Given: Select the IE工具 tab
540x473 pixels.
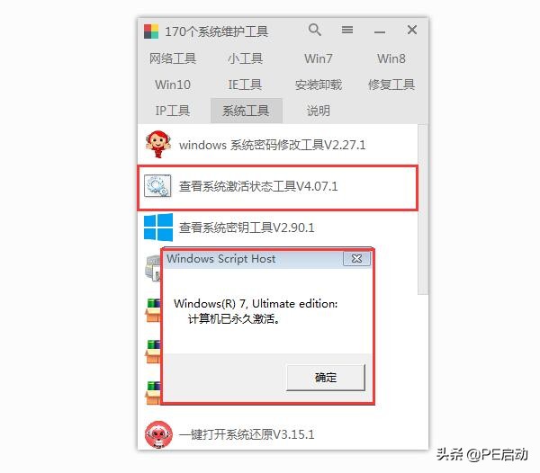Looking at the screenshot, I should coord(245,85).
